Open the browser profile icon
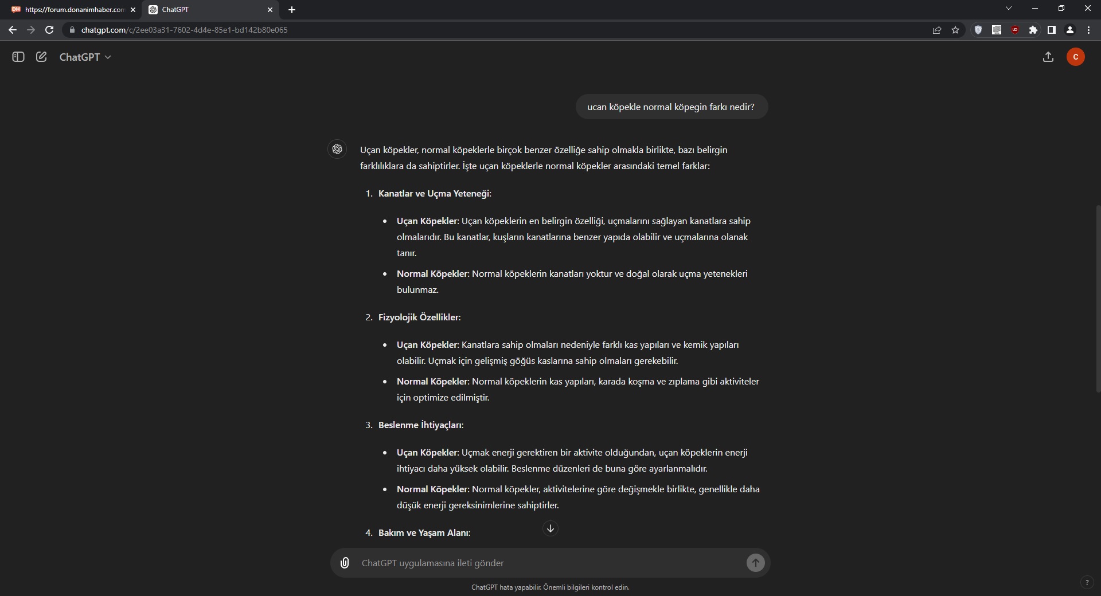 (x=1070, y=30)
